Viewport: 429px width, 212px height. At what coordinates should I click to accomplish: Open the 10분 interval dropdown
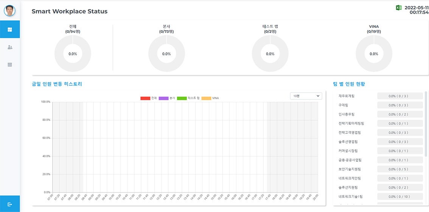click(x=306, y=96)
